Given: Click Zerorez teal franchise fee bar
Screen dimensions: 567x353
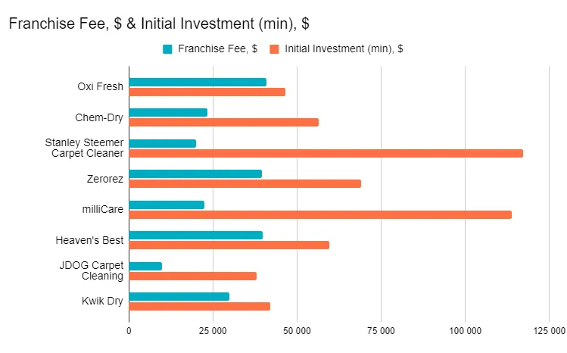Looking at the screenshot, I should (x=195, y=174).
